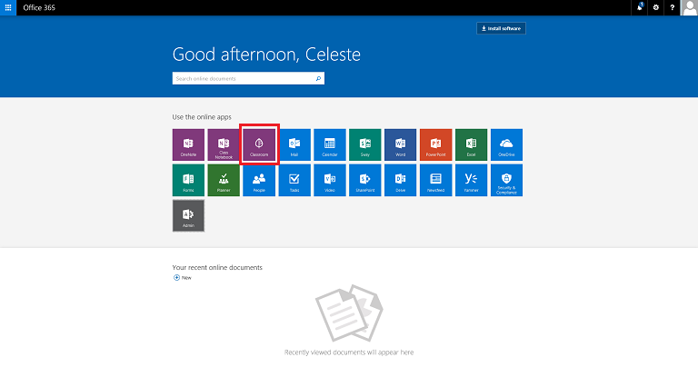698x367 pixels.
Task: Open the settings gear menu
Action: click(x=655, y=7)
